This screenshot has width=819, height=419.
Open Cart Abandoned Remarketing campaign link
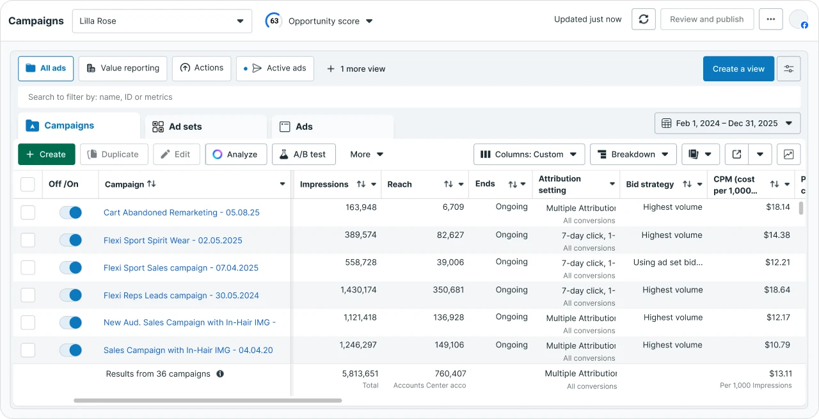(182, 212)
